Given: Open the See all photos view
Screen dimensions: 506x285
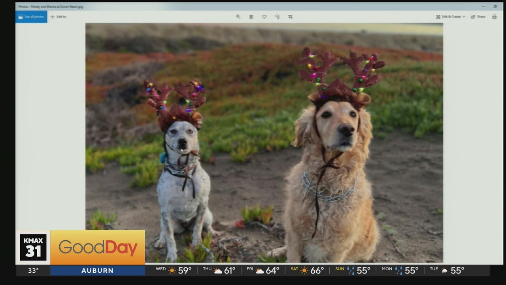Looking at the screenshot, I should pyautogui.click(x=31, y=17).
